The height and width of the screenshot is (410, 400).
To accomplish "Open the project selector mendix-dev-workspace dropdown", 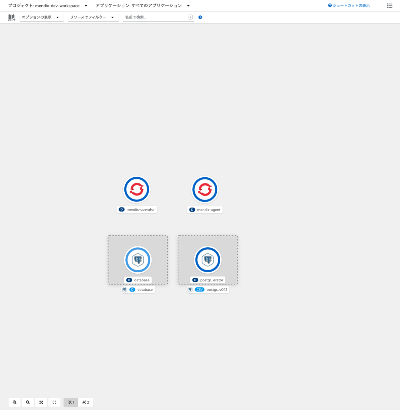I will [48, 5].
